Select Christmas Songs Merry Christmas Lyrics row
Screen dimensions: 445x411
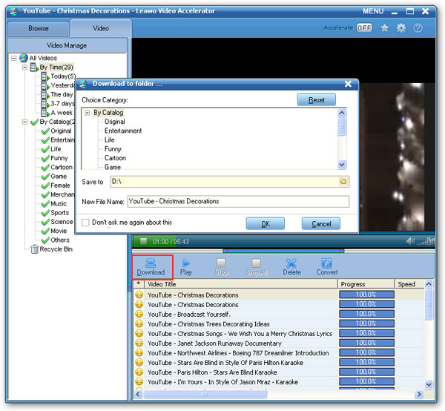[x=240, y=334]
